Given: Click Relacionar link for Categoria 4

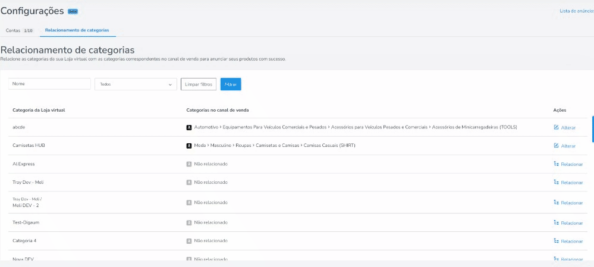Looking at the screenshot, I should click(x=571, y=241).
